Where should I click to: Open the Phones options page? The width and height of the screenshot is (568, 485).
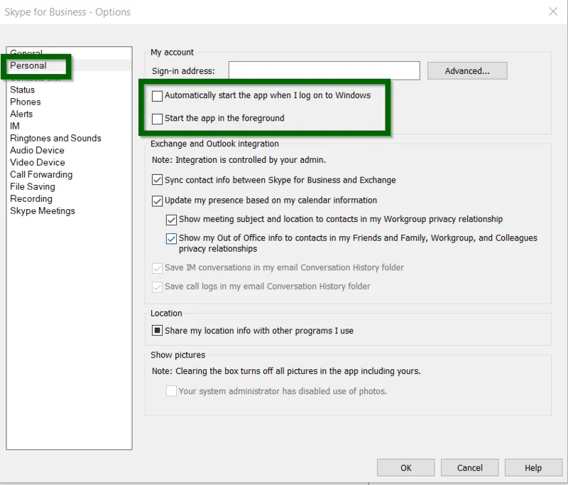[x=26, y=102]
